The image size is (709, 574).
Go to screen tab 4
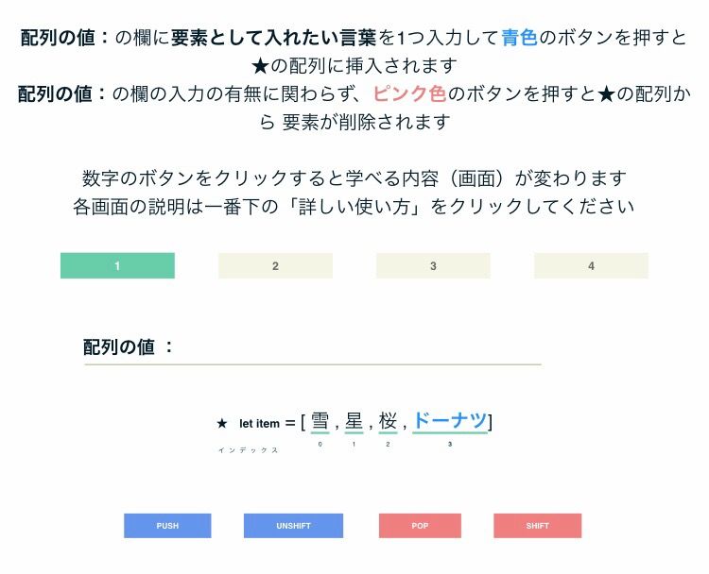[x=591, y=265]
